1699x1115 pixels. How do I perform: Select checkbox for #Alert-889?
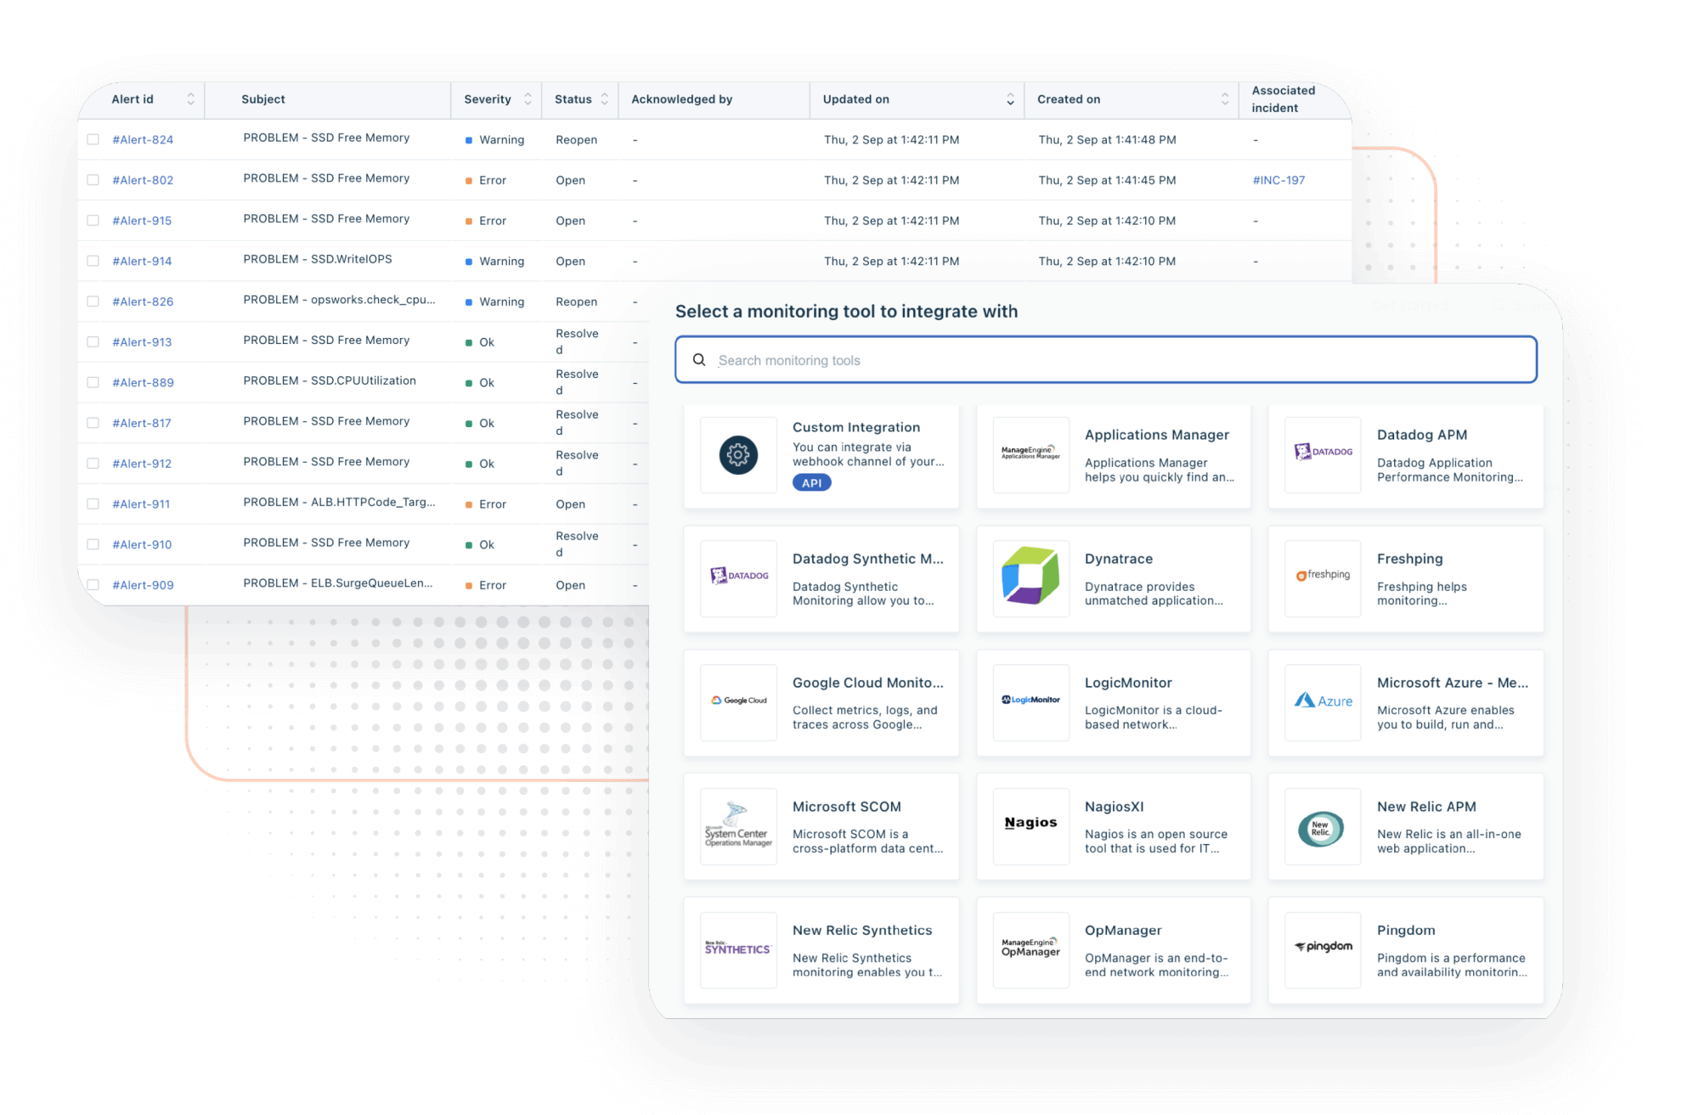(93, 382)
